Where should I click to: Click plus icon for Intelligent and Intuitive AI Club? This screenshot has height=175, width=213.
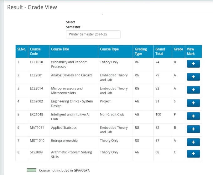(x=193, y=116)
